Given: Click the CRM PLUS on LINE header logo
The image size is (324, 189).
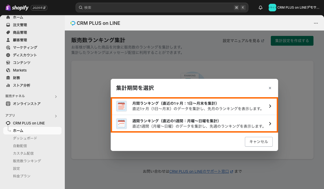Looking at the screenshot, I should [73, 23].
